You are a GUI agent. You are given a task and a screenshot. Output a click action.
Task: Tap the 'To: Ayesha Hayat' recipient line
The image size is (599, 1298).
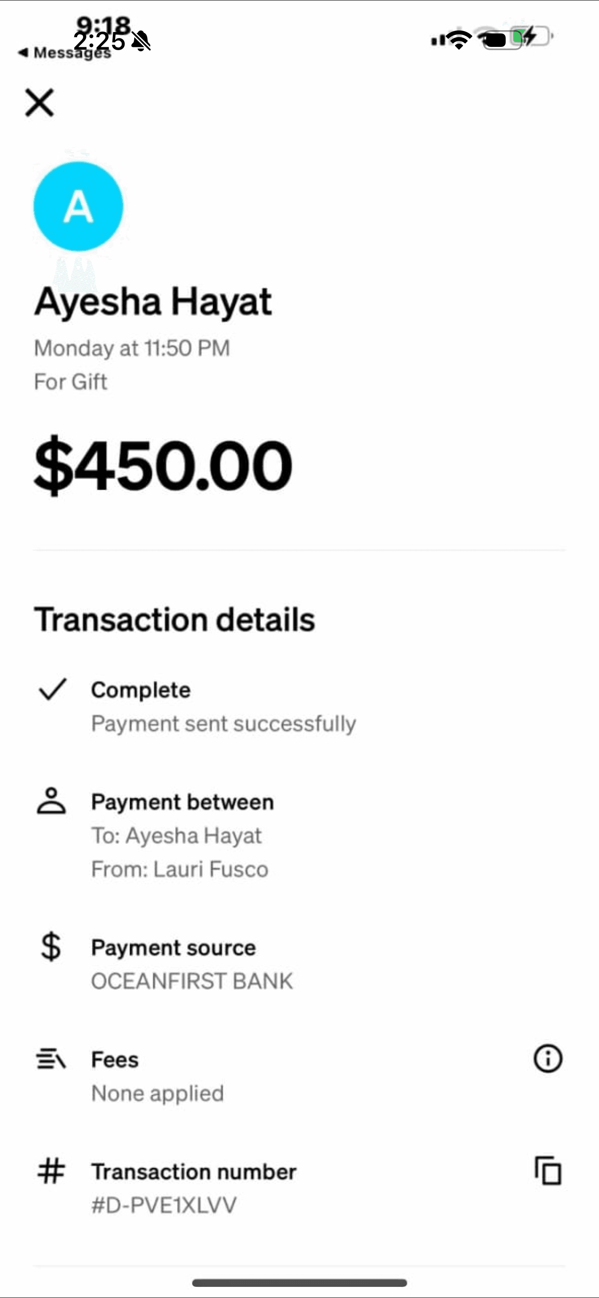(x=176, y=836)
